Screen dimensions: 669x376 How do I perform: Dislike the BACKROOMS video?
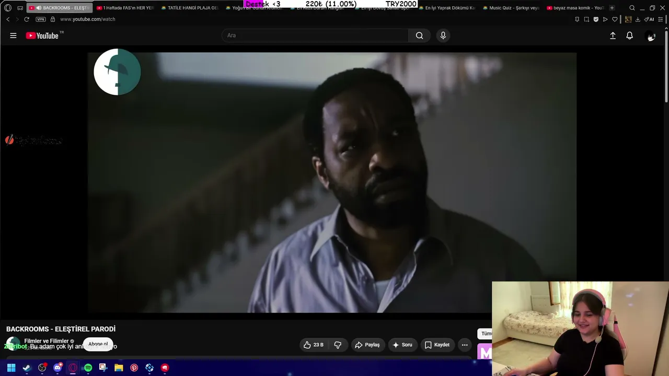(x=338, y=345)
